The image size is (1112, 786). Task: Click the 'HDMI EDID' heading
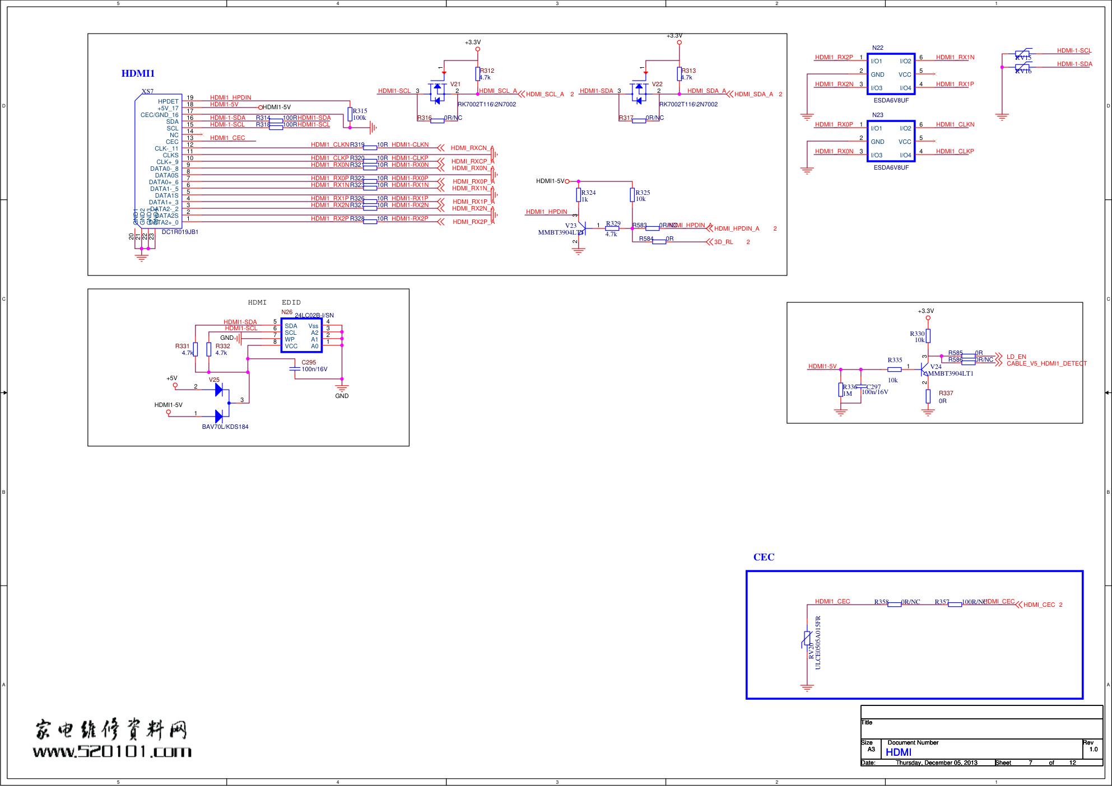(274, 302)
